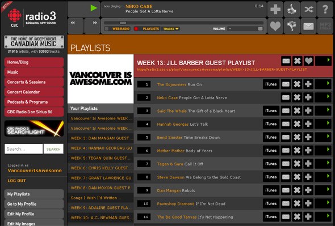Expand the Tracks dropdown in player
Screen dimensions: 335x226
(171, 29)
